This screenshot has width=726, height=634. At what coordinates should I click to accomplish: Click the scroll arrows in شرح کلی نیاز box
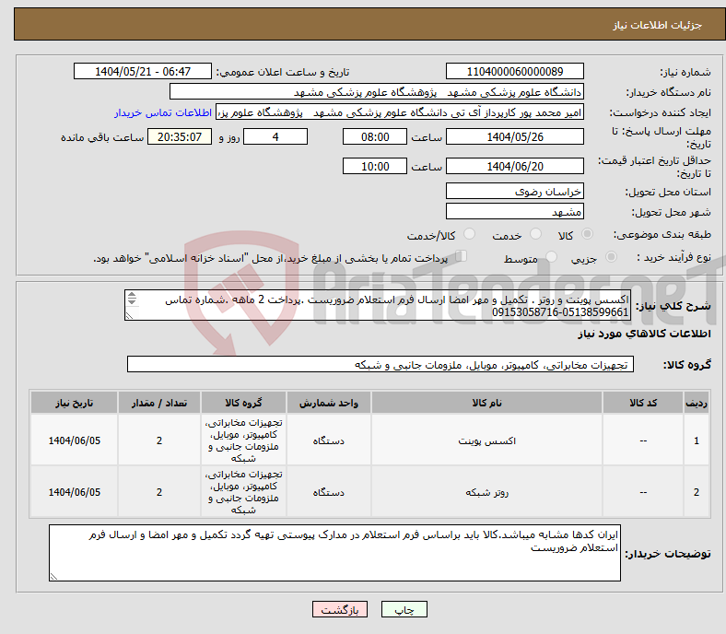(x=131, y=300)
